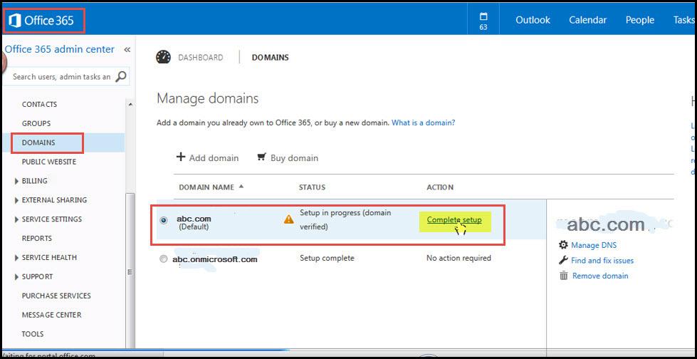Open the Manage DNS link
Viewport: 697px width, 359px height.
[594, 245]
